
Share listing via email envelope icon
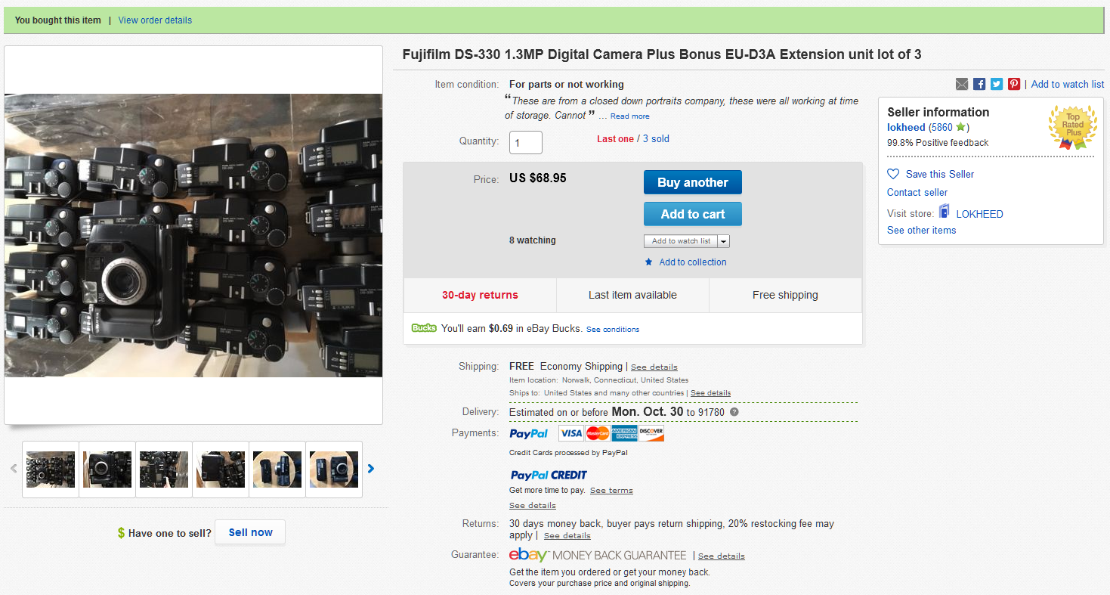pos(962,85)
